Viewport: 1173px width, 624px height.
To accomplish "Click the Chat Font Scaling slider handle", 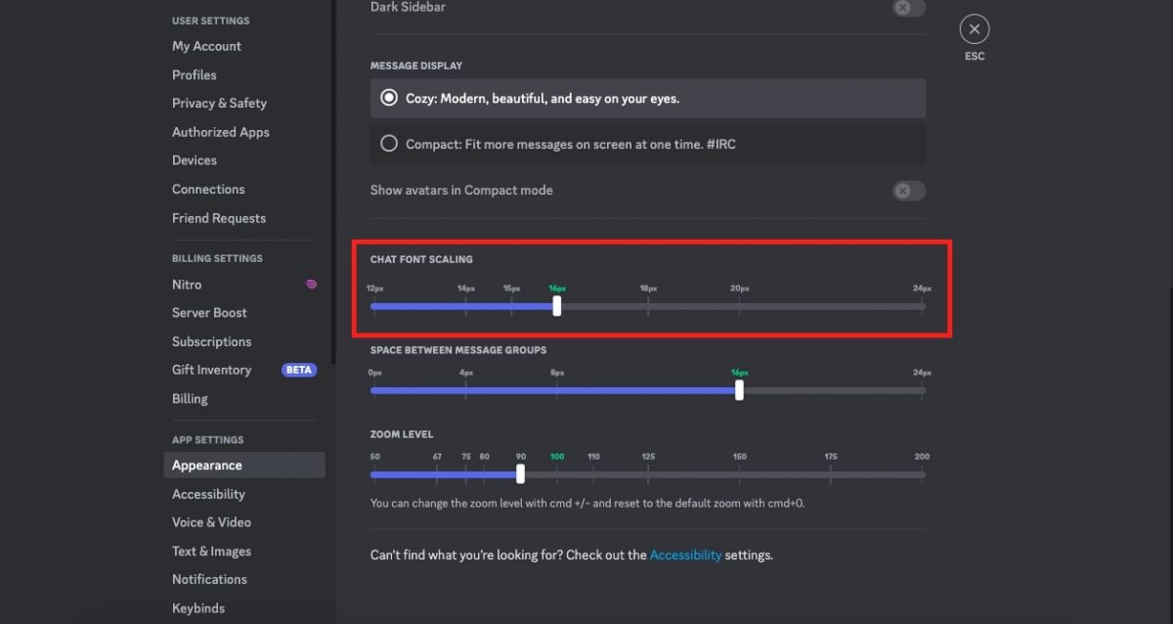I will [x=556, y=305].
